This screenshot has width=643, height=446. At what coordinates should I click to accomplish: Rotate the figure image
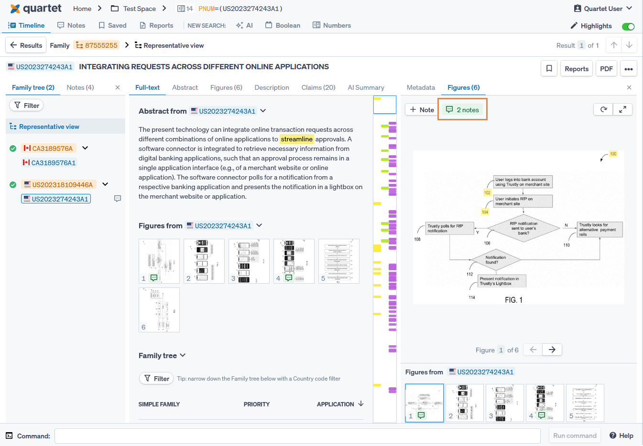(x=603, y=109)
